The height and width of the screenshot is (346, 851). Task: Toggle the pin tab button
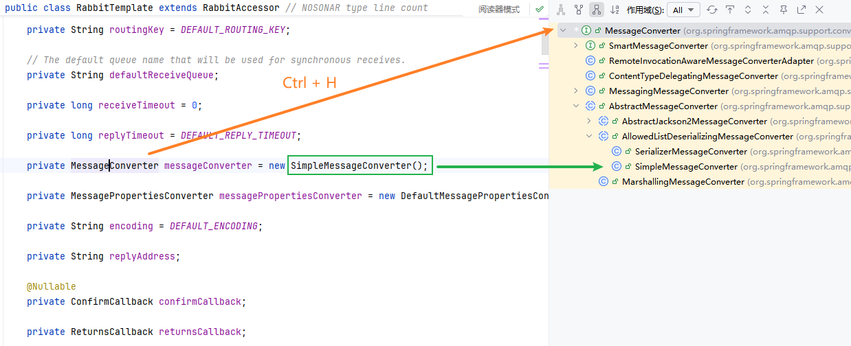click(x=784, y=10)
